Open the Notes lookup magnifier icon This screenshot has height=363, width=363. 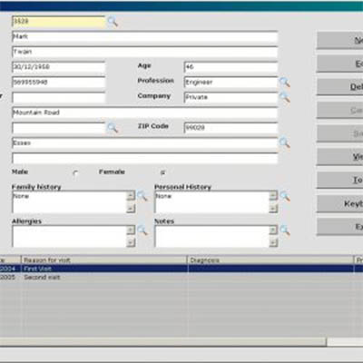point(285,231)
